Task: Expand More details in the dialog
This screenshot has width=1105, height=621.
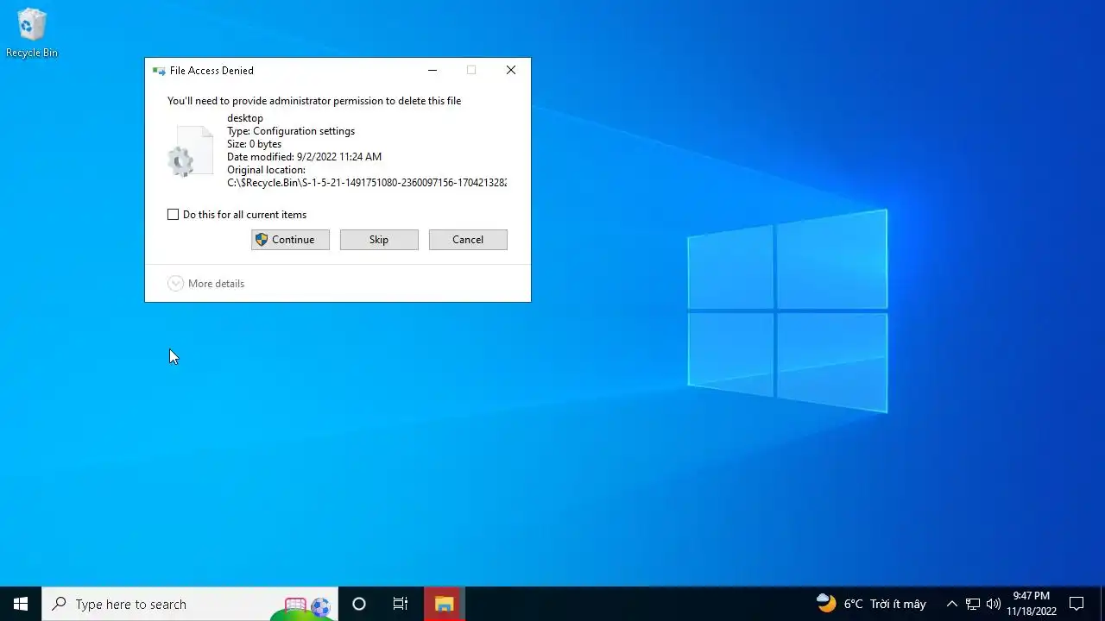Action: (x=206, y=284)
